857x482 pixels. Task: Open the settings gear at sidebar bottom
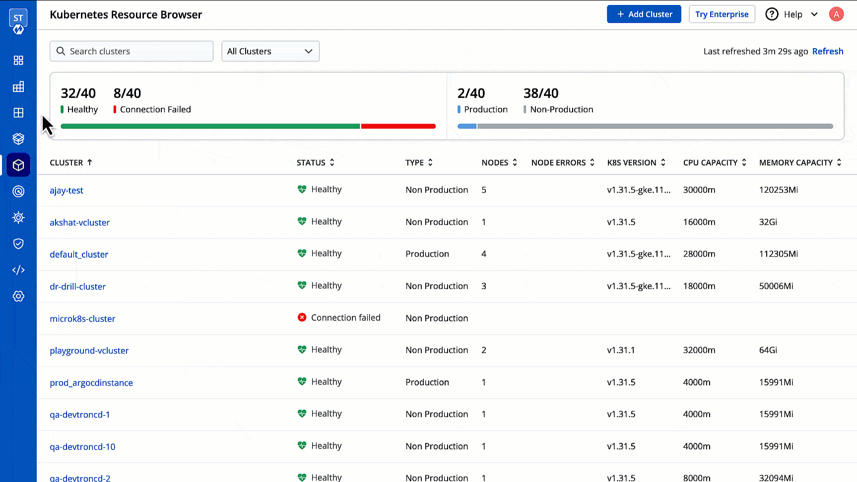[18, 296]
